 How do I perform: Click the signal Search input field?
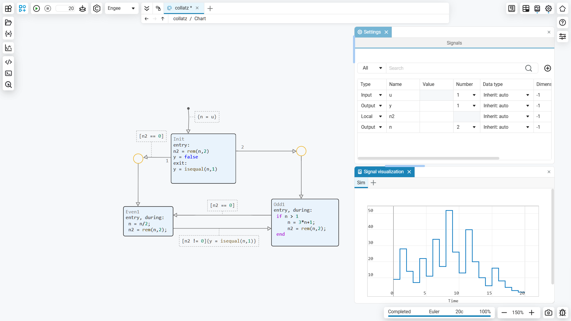pos(455,68)
